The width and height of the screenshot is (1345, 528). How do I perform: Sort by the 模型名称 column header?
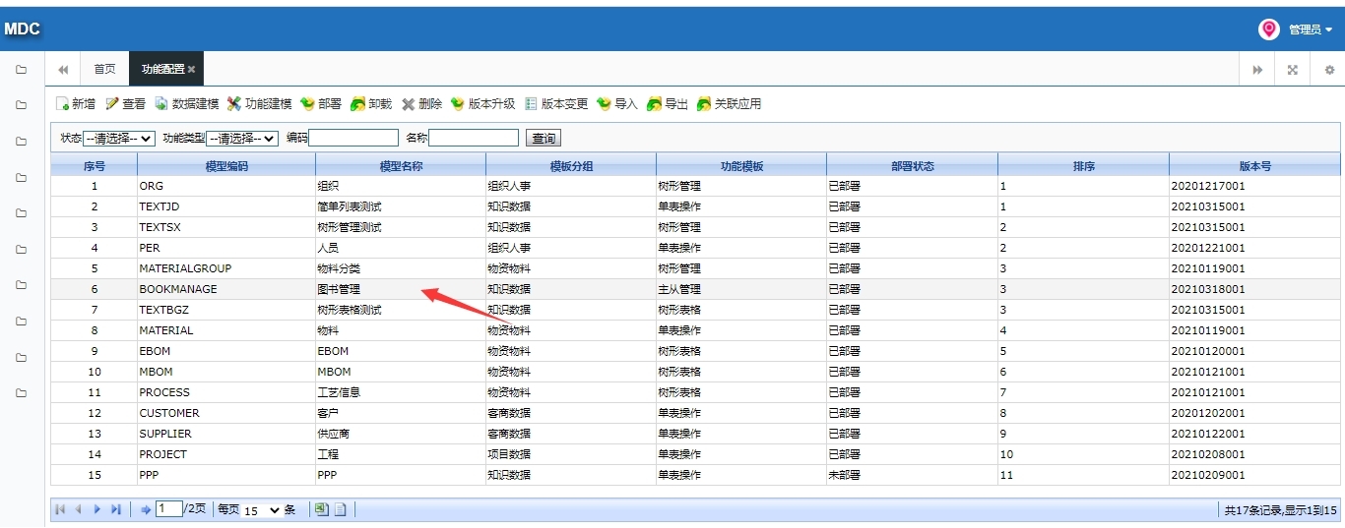(x=401, y=166)
